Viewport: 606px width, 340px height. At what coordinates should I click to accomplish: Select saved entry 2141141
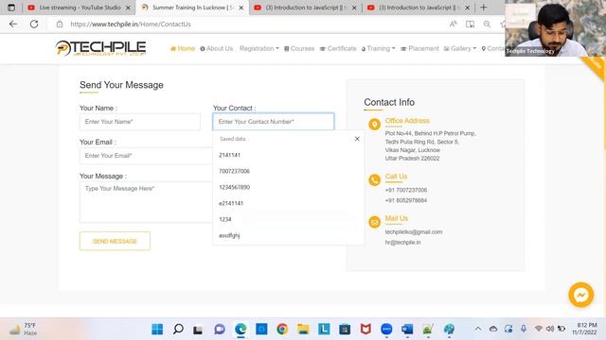[288, 155]
